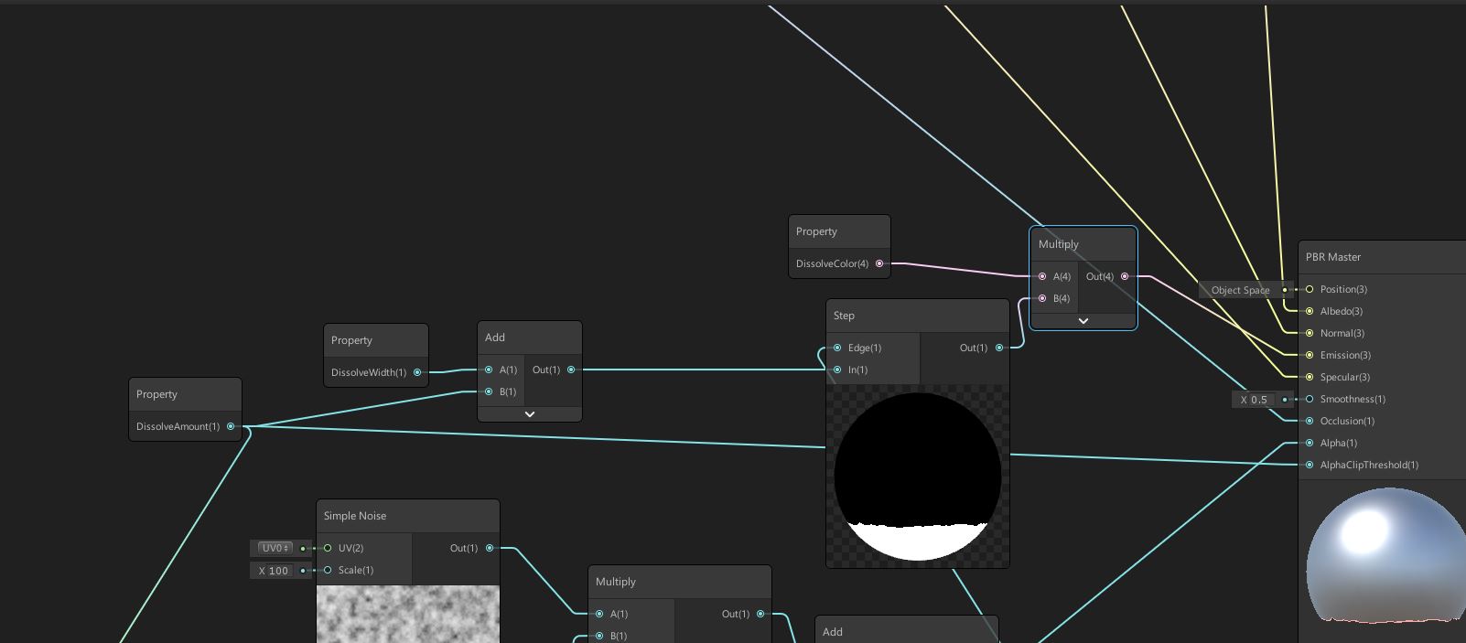Open the UV0 channel dropdown
This screenshot has width=1466, height=643.
click(275, 548)
